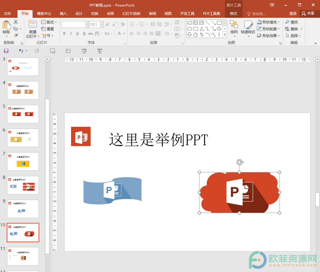Click the Tell me (告诉我) search box
The image size is (320, 272).
point(256,14)
